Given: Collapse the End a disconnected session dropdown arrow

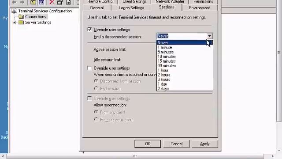Looking at the screenshot, I should click(209, 36).
